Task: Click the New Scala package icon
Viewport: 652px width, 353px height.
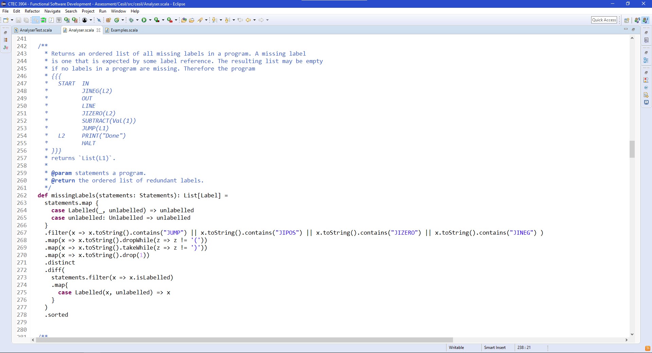Action: point(108,20)
